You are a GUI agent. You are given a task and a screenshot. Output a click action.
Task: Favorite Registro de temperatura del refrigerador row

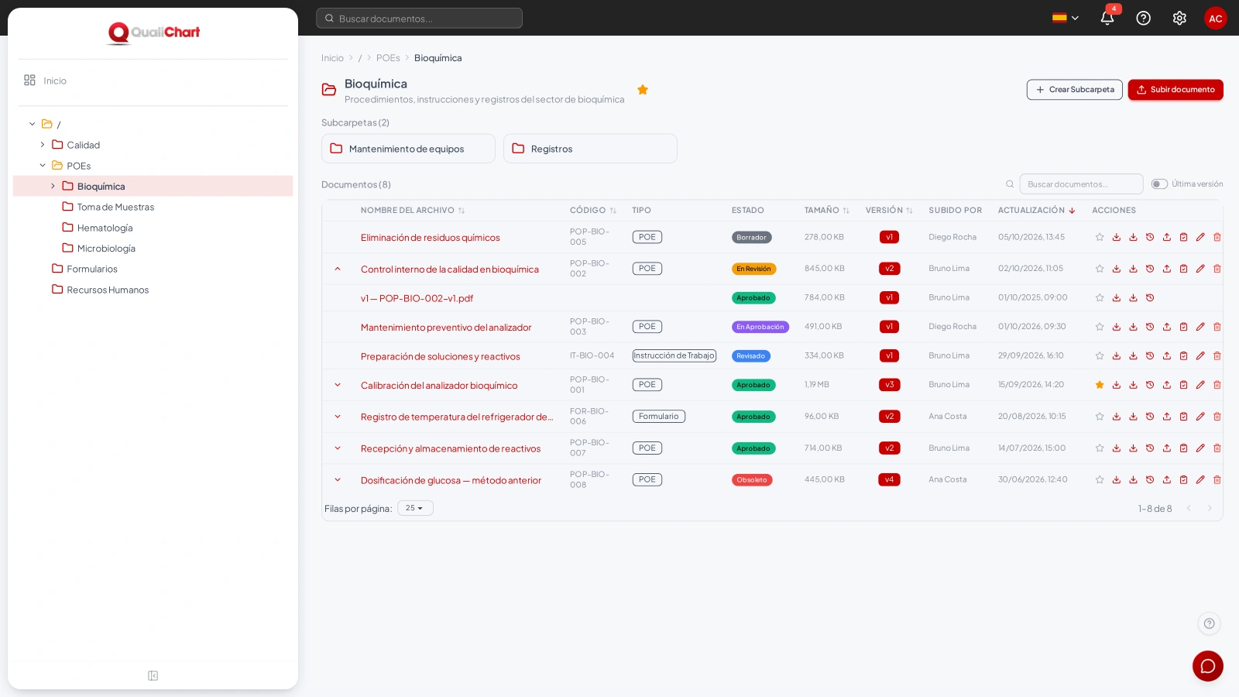tap(1100, 417)
